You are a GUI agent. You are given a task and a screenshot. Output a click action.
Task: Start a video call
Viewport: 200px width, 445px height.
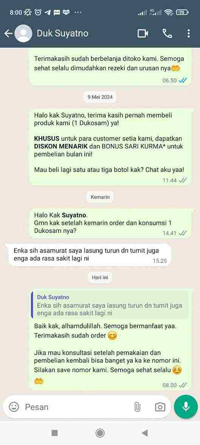pyautogui.click(x=143, y=34)
